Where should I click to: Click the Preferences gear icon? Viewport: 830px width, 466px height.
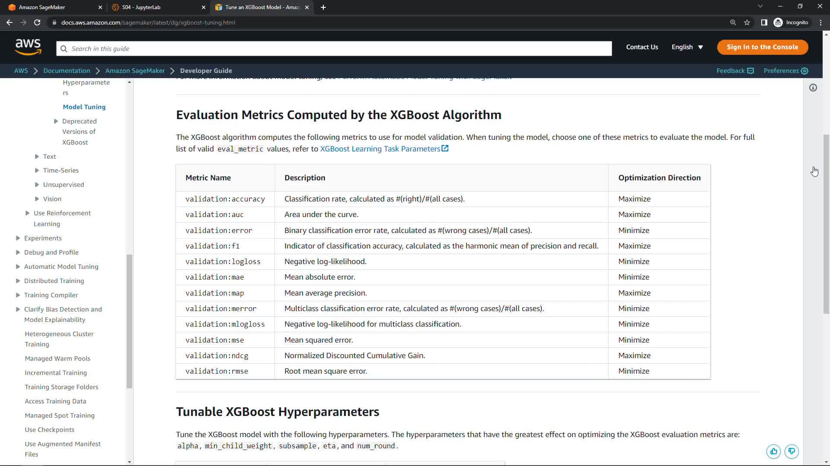(x=804, y=71)
